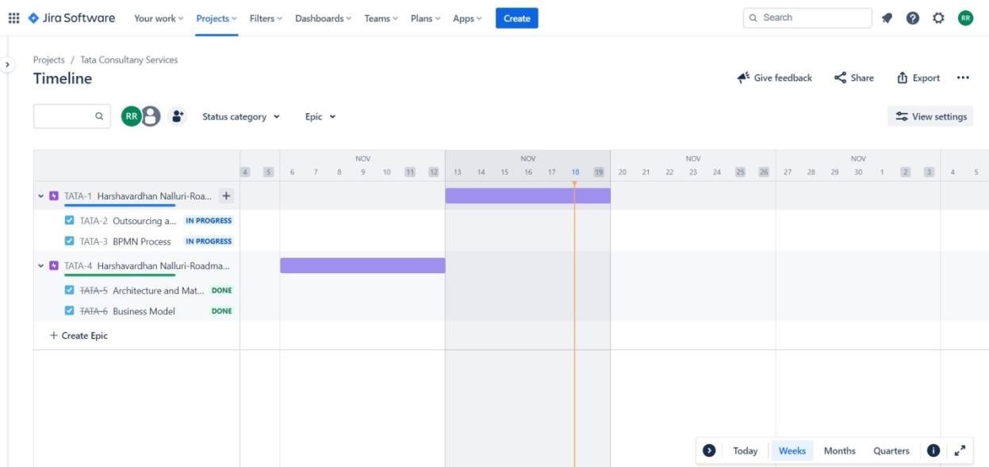Viewport: 989px width, 467px height.
Task: Collapse the TATA-1 epic
Action: (x=40, y=196)
